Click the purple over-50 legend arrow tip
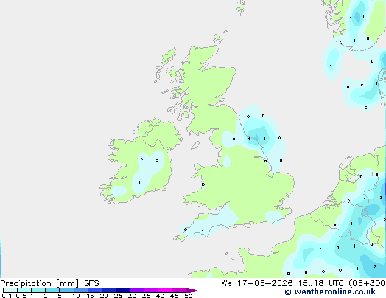 pos(193,291)
